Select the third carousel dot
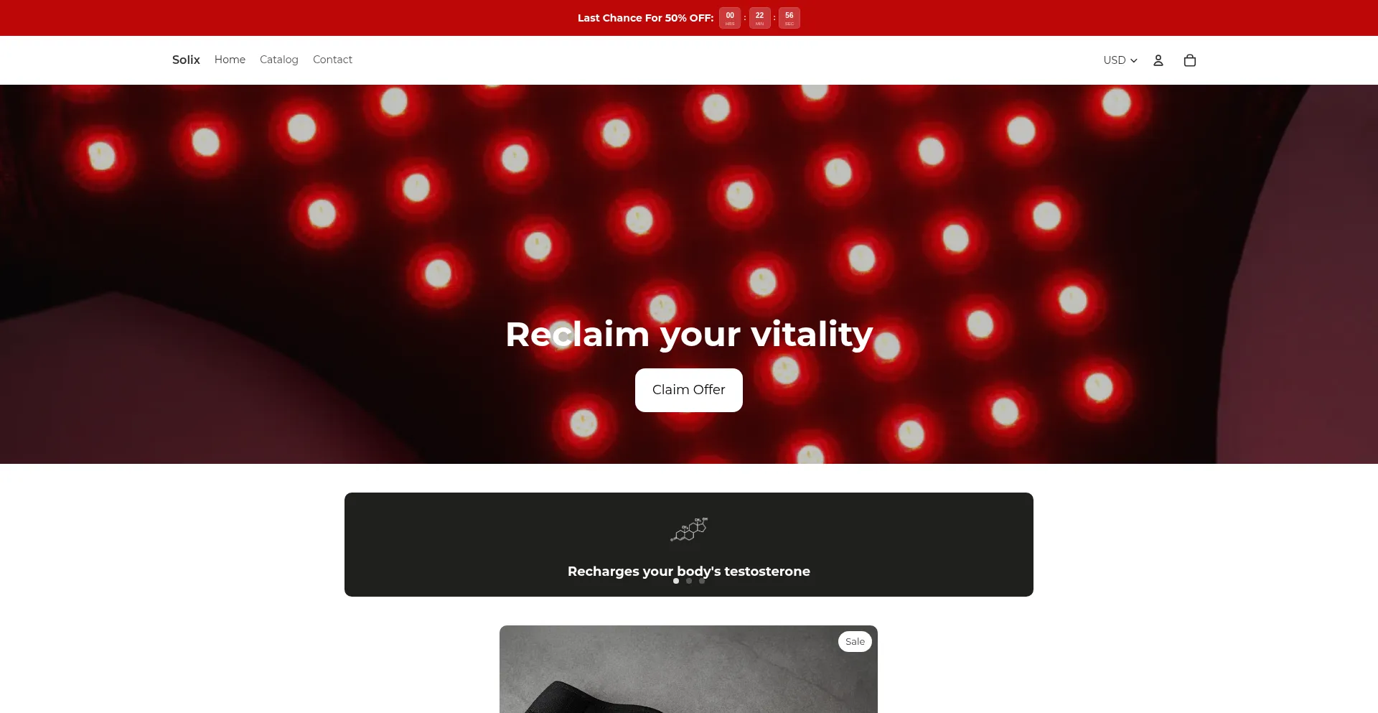This screenshot has width=1378, height=713. (x=702, y=581)
